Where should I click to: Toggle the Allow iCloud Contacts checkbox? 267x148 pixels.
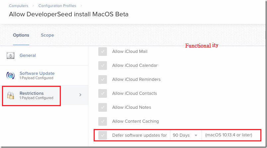coord(103,93)
